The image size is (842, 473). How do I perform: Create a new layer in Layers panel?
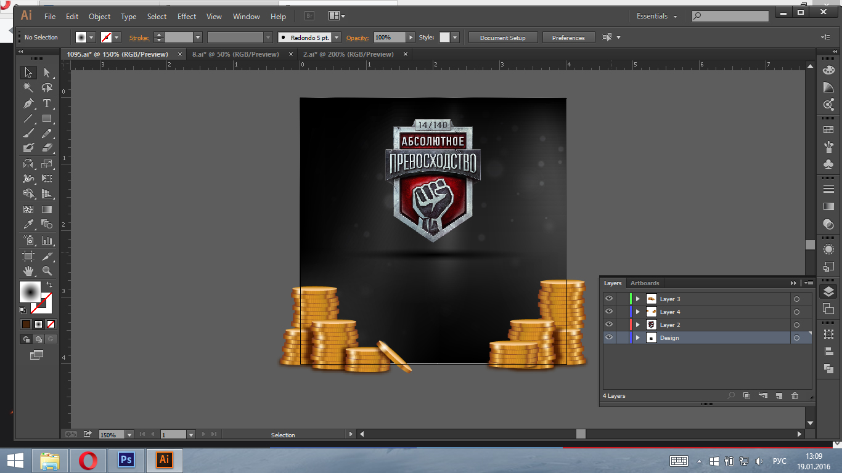pos(779,396)
